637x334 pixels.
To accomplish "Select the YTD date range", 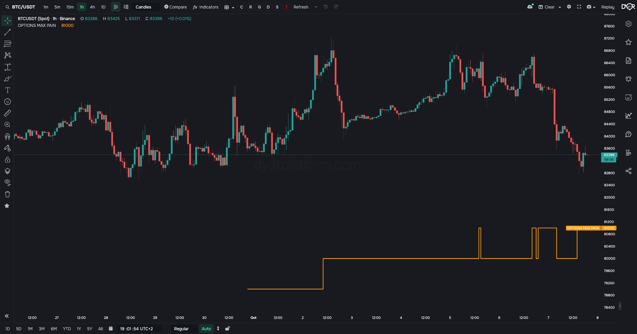I will tap(67, 329).
